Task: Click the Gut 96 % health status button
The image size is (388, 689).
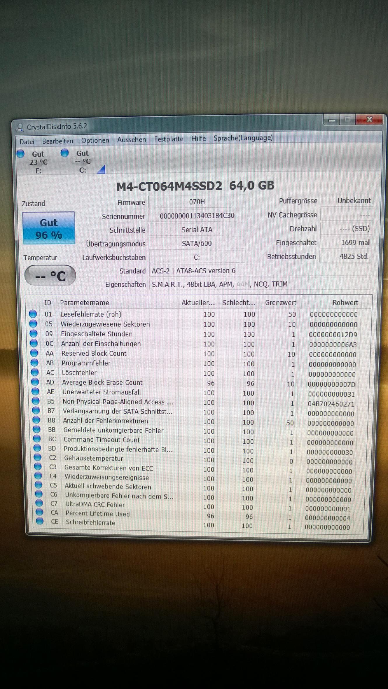Action: click(x=49, y=228)
